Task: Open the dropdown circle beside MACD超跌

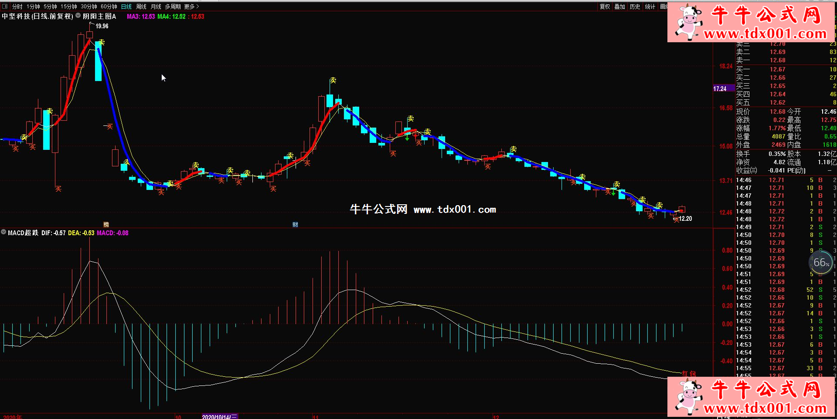Action: 3,232
